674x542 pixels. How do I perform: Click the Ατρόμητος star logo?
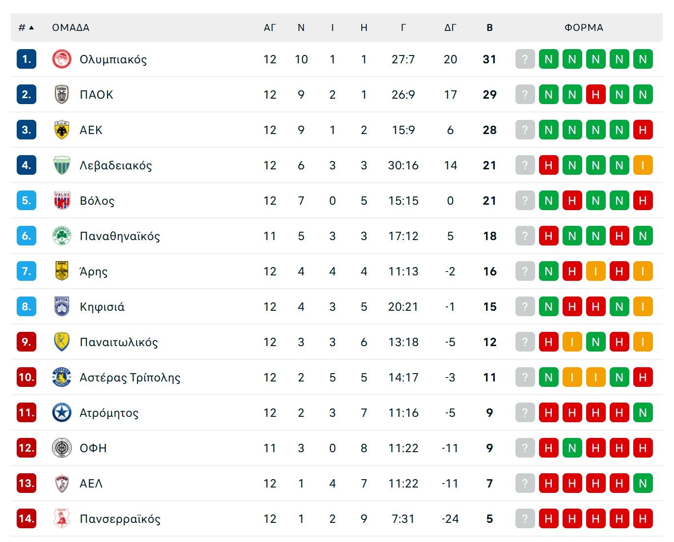[61, 413]
